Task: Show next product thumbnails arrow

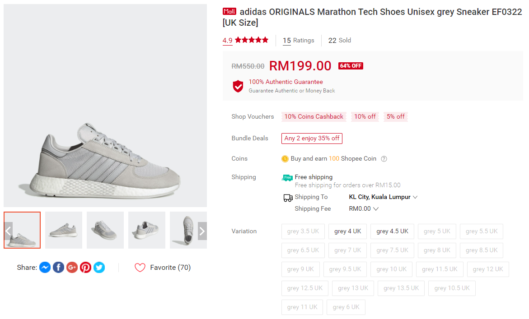Action: [x=202, y=231]
